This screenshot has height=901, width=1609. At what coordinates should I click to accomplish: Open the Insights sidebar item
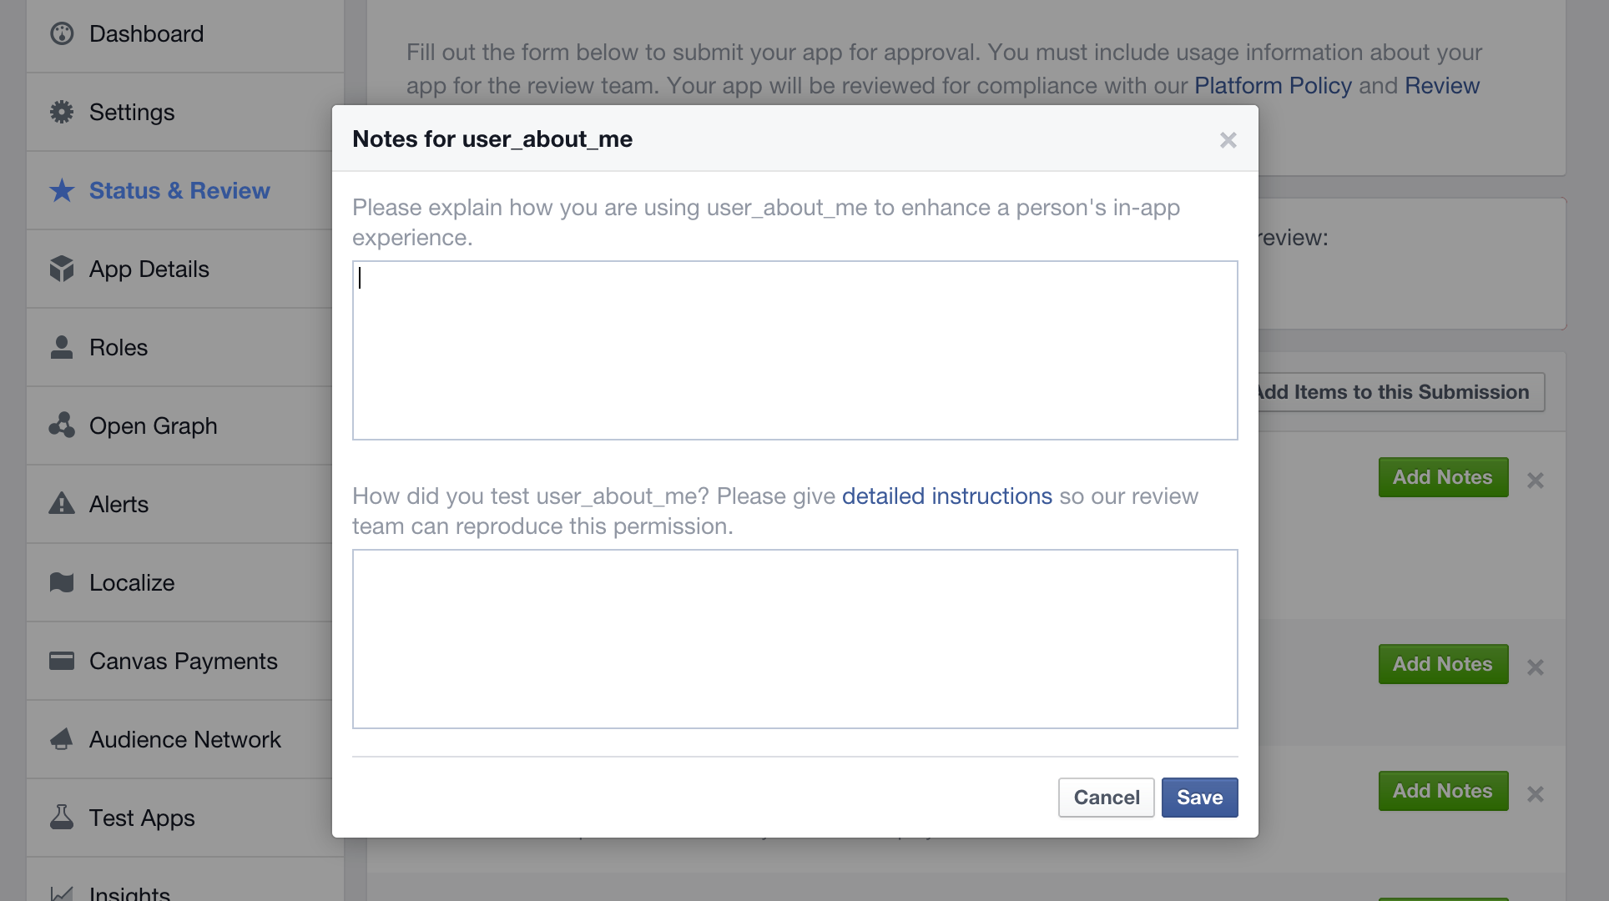point(129,893)
